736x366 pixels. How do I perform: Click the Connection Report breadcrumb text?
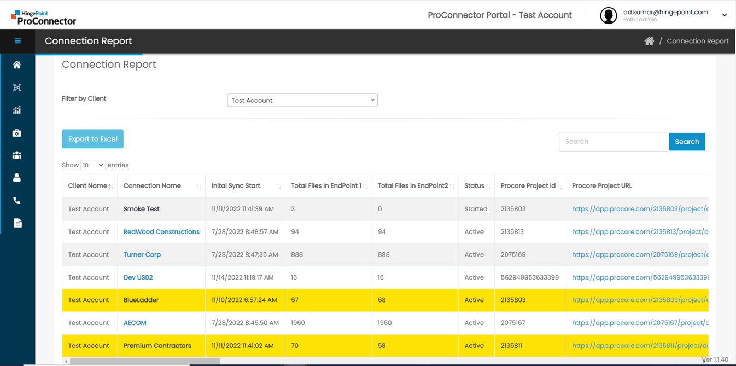coord(698,41)
